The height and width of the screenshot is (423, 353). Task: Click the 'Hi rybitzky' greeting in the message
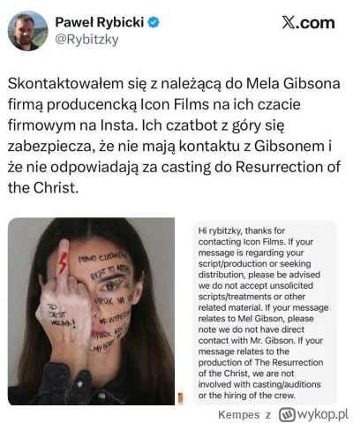219,230
